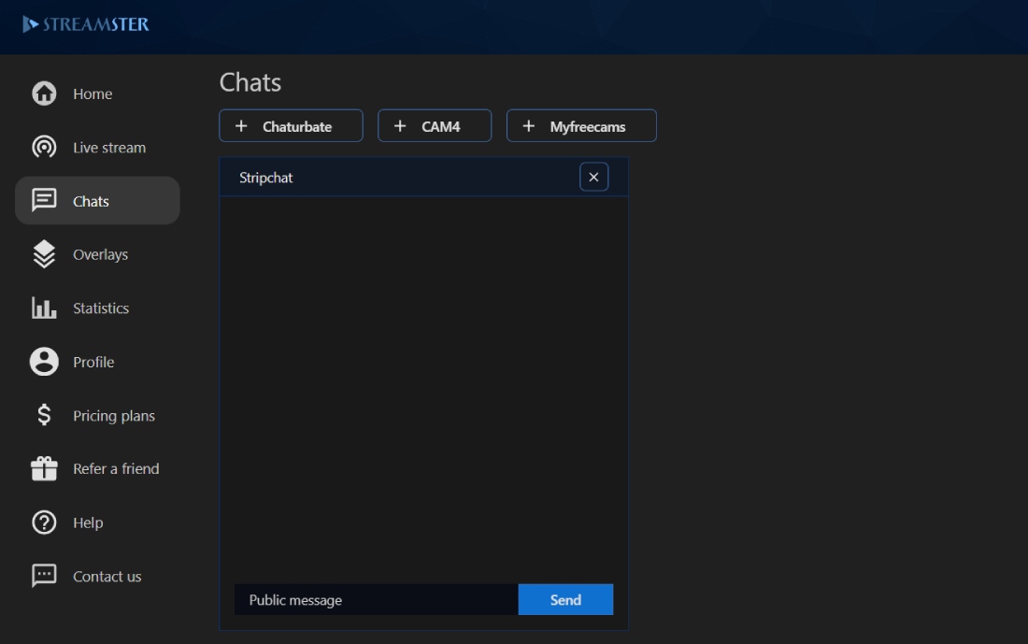Open the Help question mark icon
Screen dimensions: 1028x644
[x=45, y=522]
